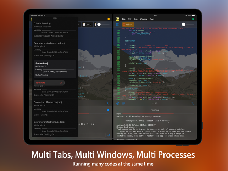Click the right window's slider knob

tap(184, 24)
